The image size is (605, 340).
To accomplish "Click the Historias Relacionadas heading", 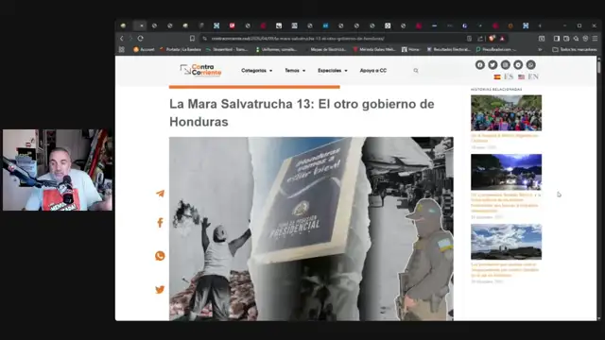I will (496, 90).
